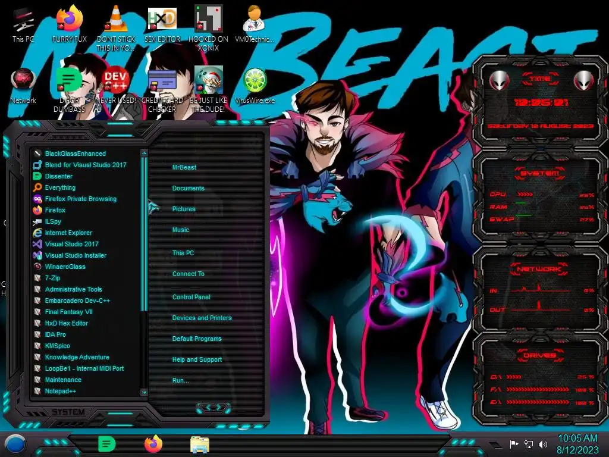This screenshot has width=609, height=457.
Task: Click the program list scroll-down arrow
Action: [x=144, y=392]
